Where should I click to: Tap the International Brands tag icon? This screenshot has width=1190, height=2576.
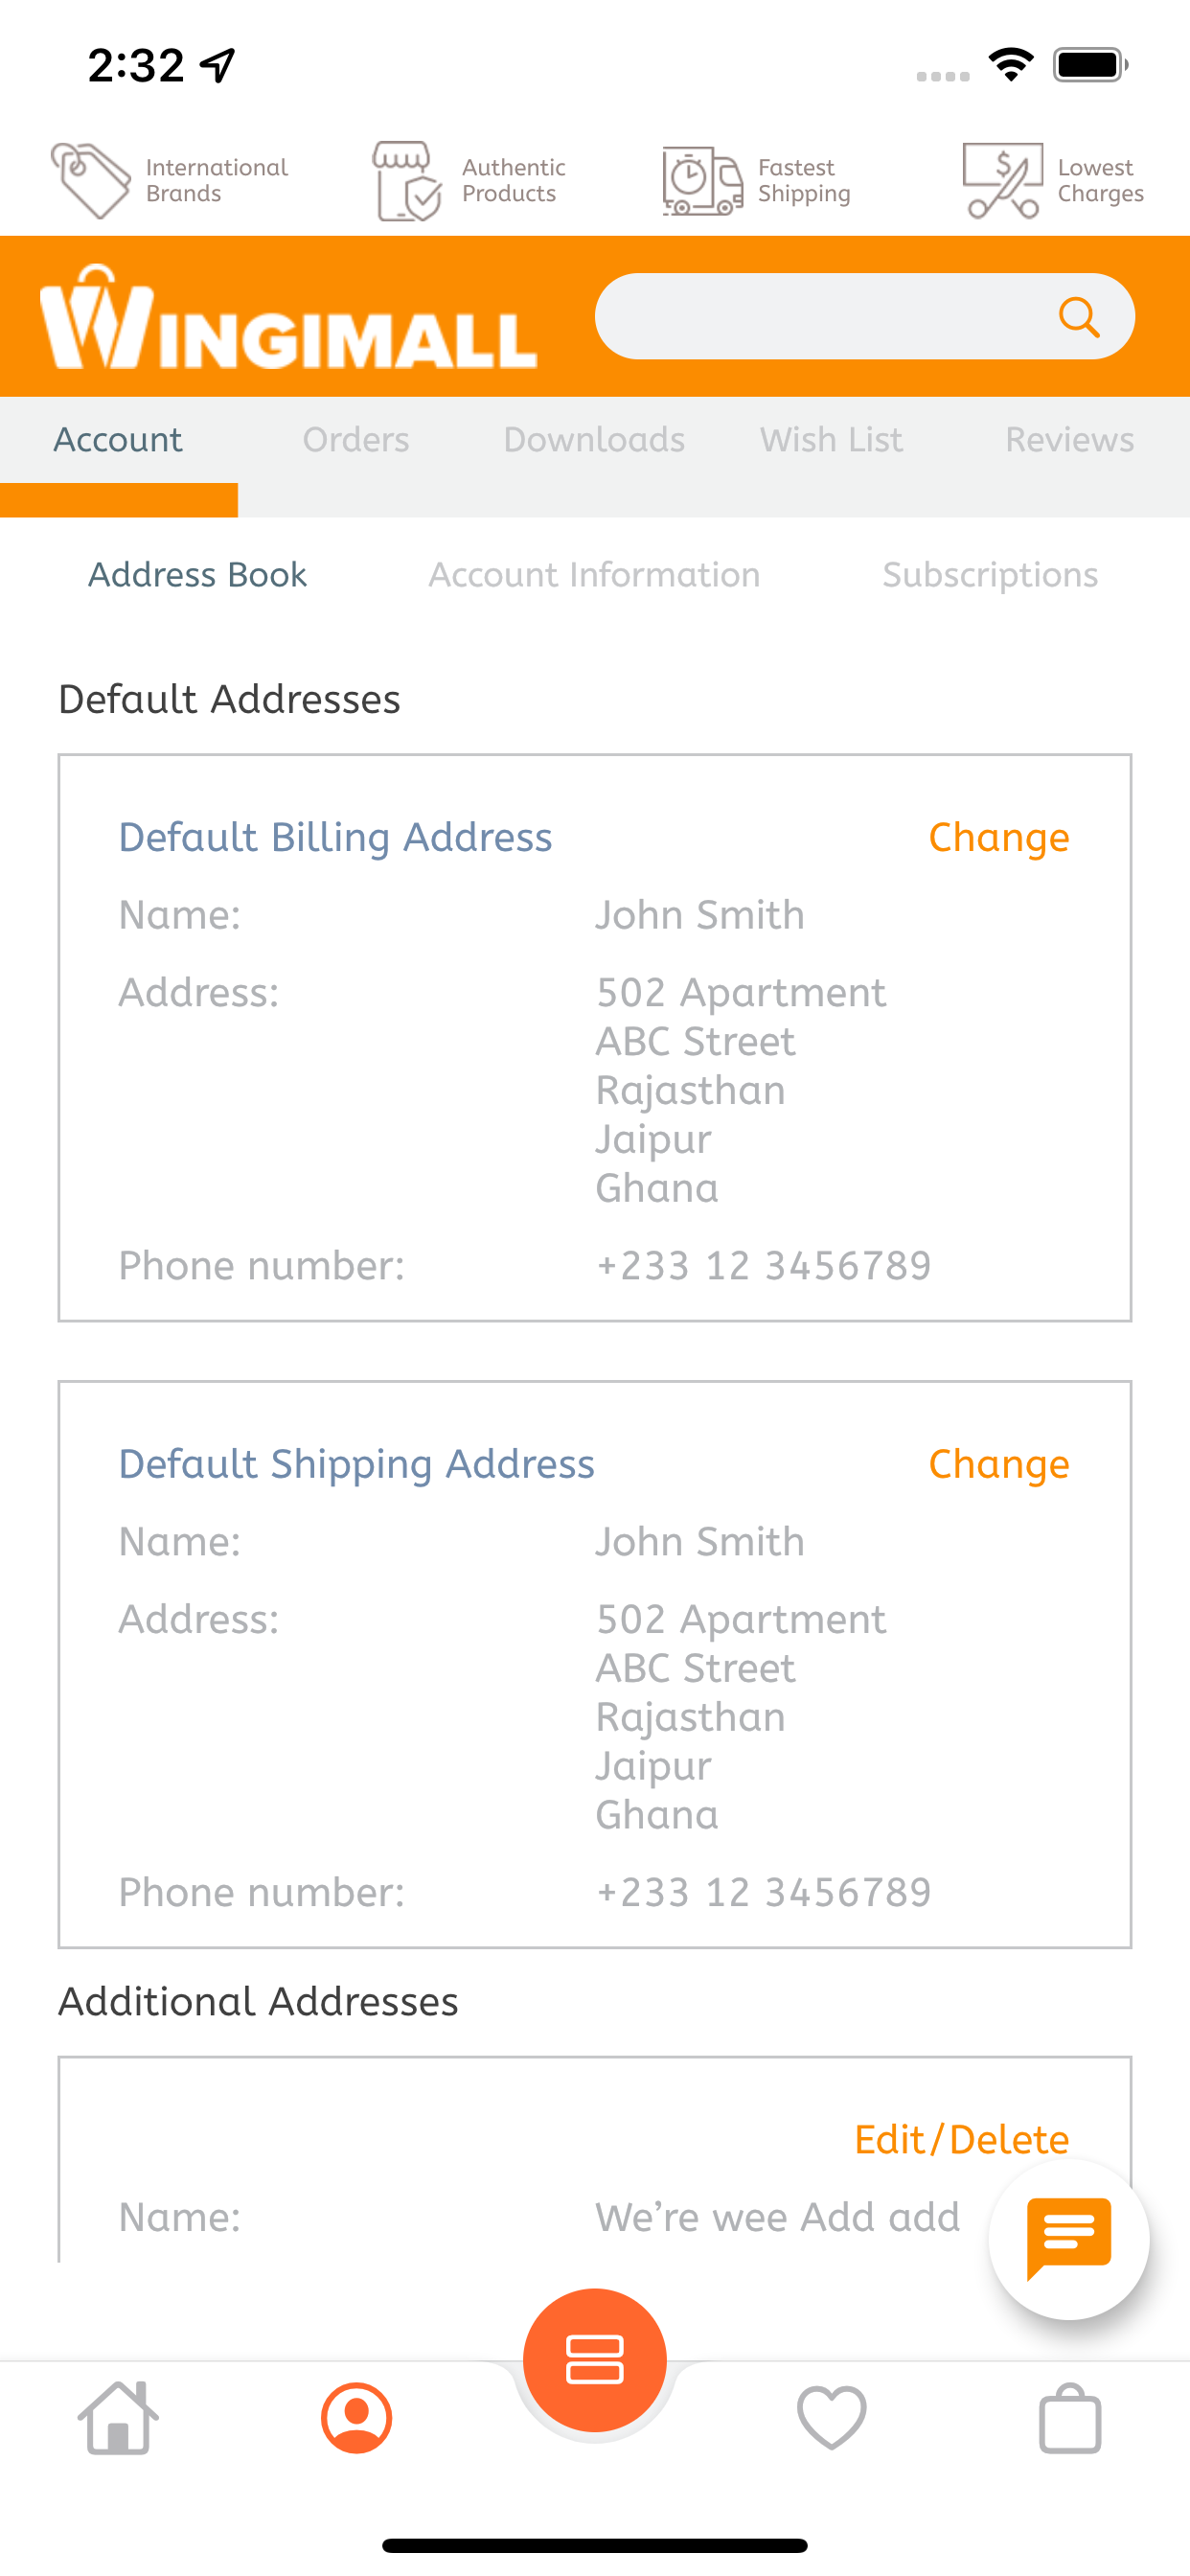coord(91,181)
